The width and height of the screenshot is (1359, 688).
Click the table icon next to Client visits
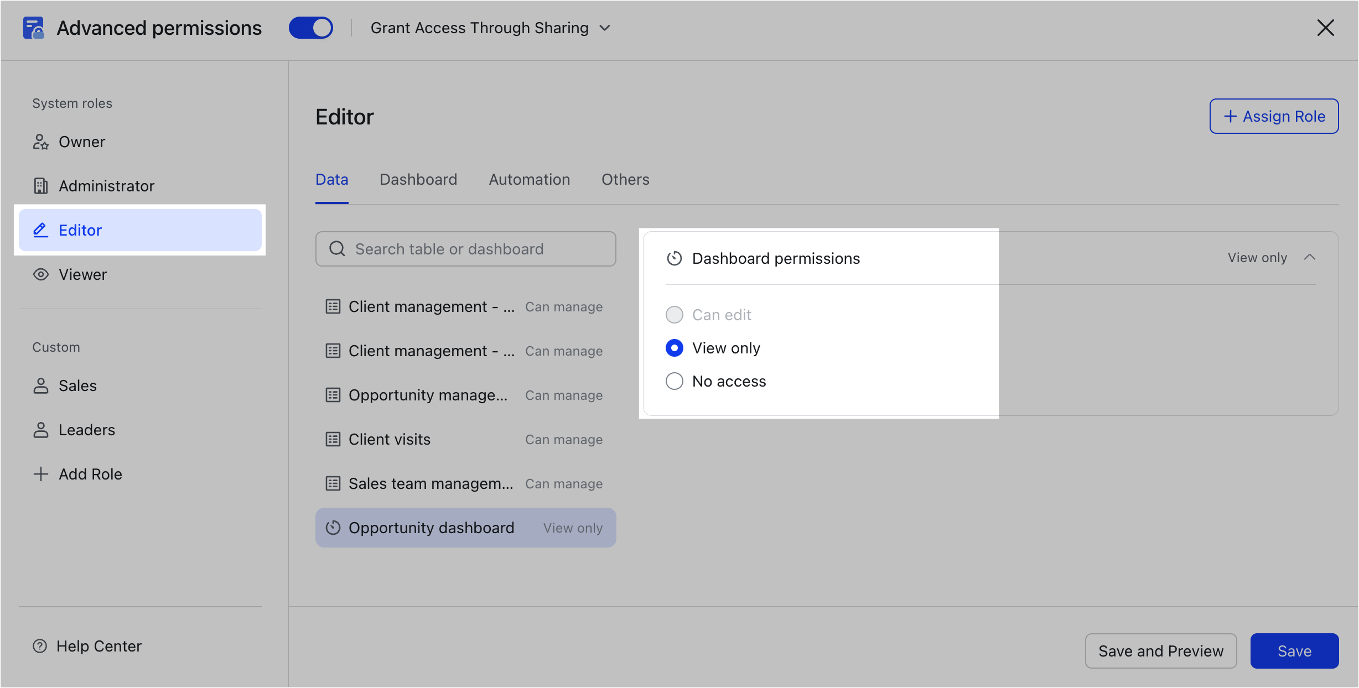pos(333,439)
